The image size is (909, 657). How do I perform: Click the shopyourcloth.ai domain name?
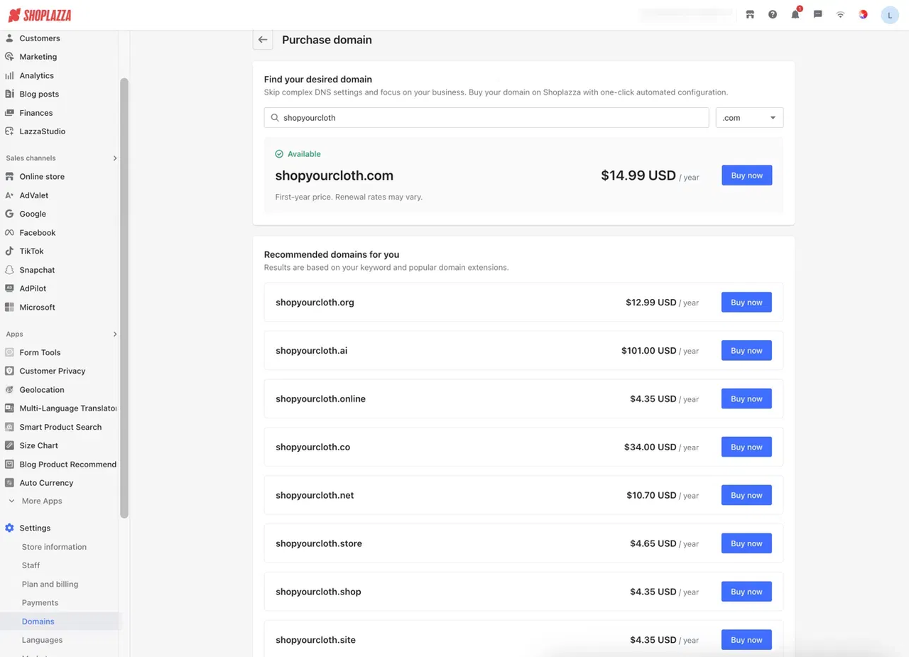coord(311,351)
